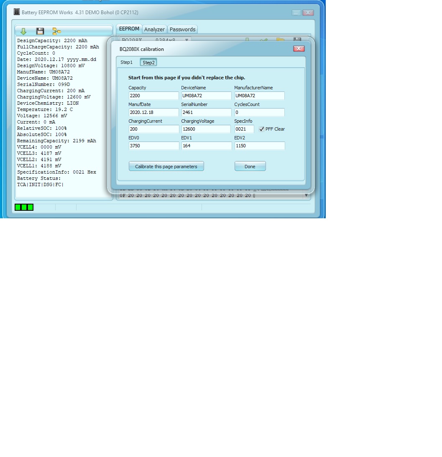Click the DesignCapacity: 2200 mAh line
The height and width of the screenshot is (457, 442).
(52, 40)
